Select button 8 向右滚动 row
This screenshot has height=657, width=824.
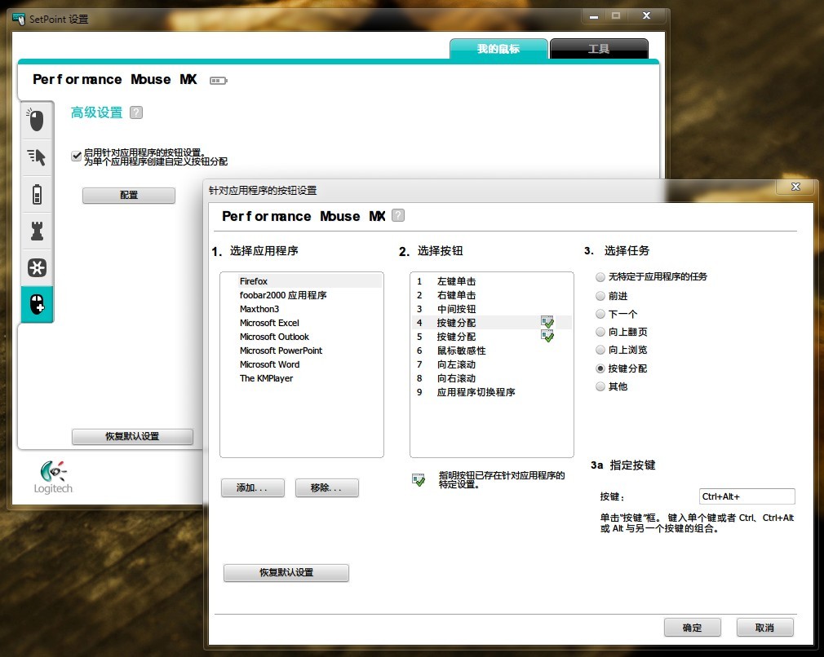491,378
